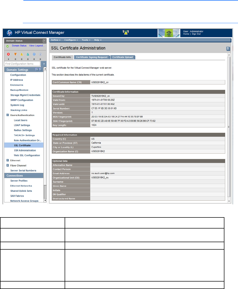
Task: Open Network Access Groups
Action: click(x=24, y=201)
